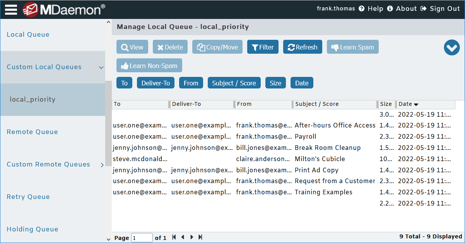Select the Holding Queue in the sidebar
The width and height of the screenshot is (465, 243).
(32, 229)
